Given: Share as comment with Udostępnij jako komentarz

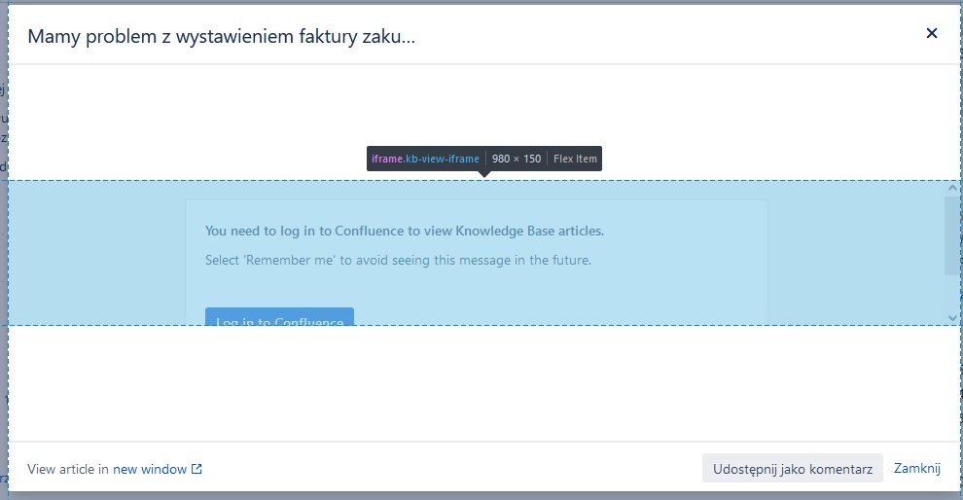Looking at the screenshot, I should [792, 468].
